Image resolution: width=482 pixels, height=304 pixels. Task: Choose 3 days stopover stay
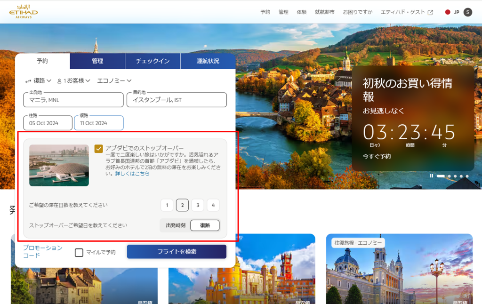click(198, 205)
